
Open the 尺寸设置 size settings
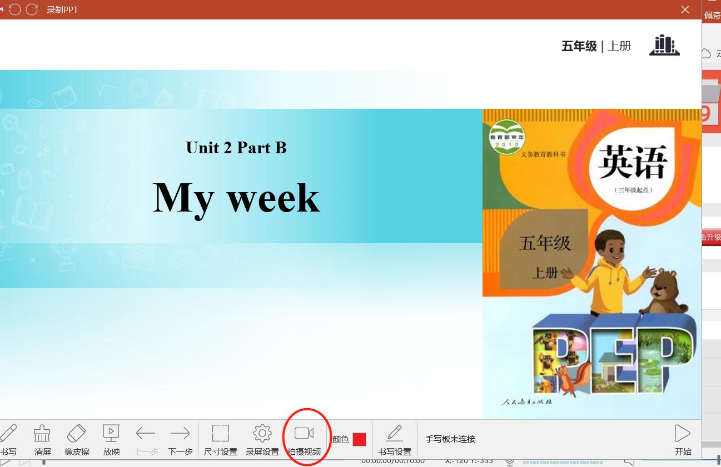220,439
